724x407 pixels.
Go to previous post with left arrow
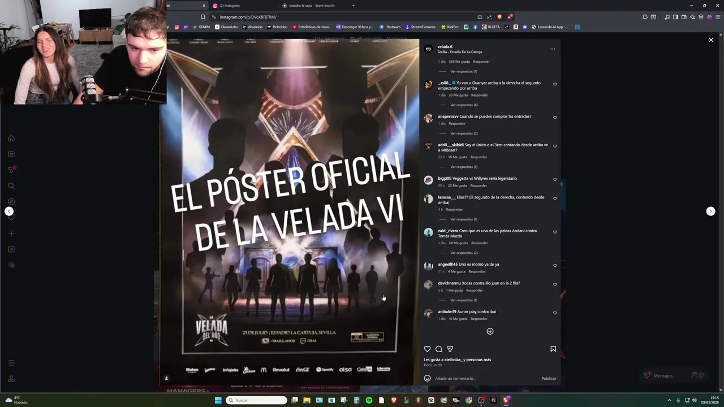coord(9,211)
